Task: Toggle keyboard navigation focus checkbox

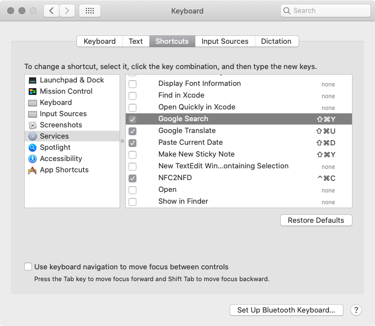Action: pyautogui.click(x=28, y=267)
